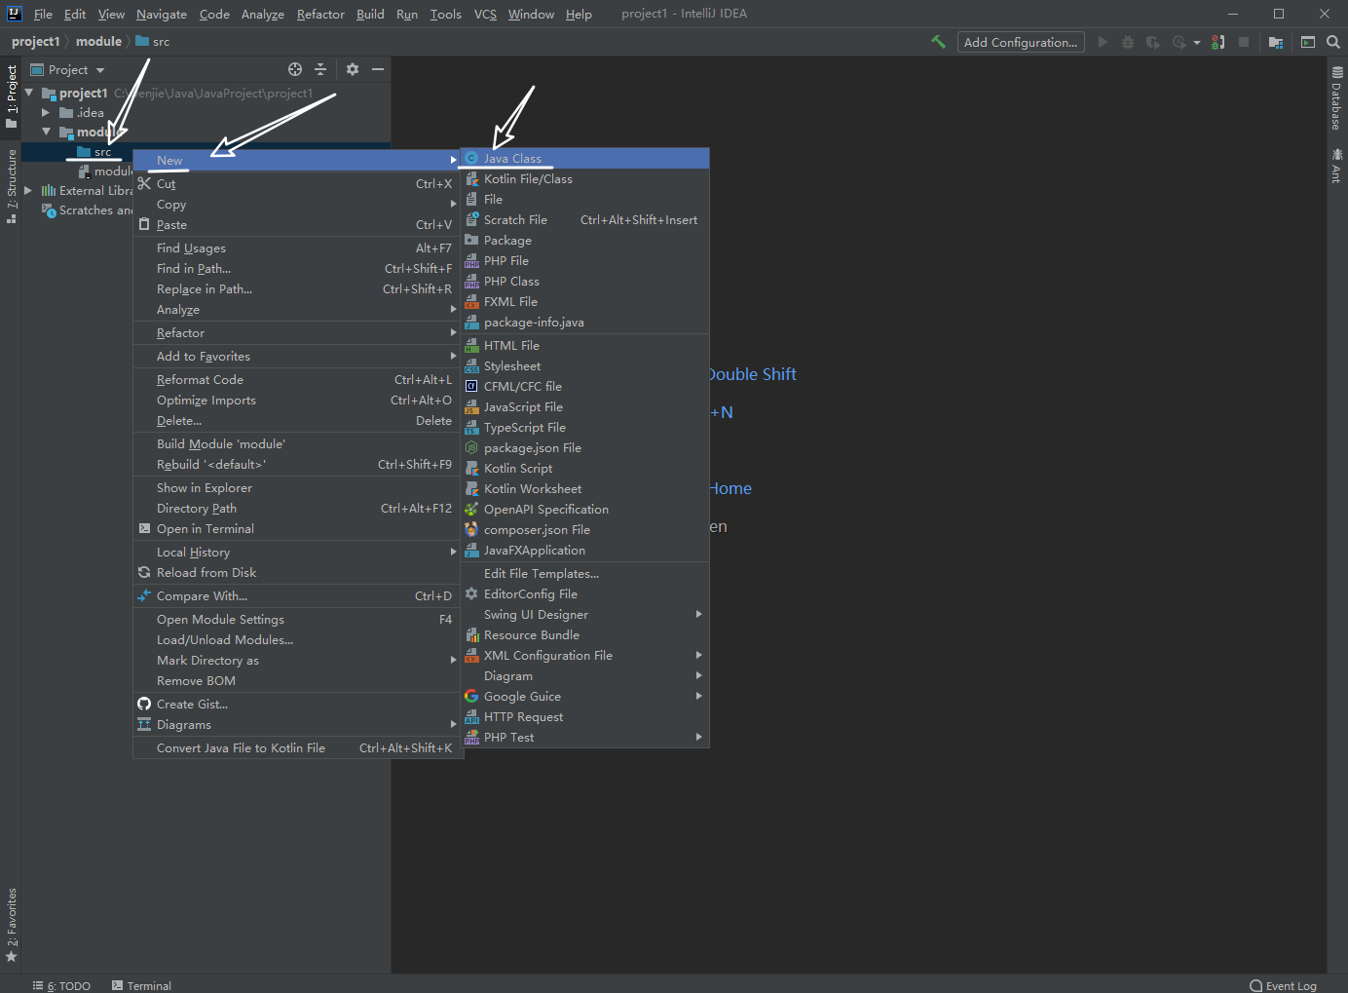Hide the Project tool window

pos(378,69)
